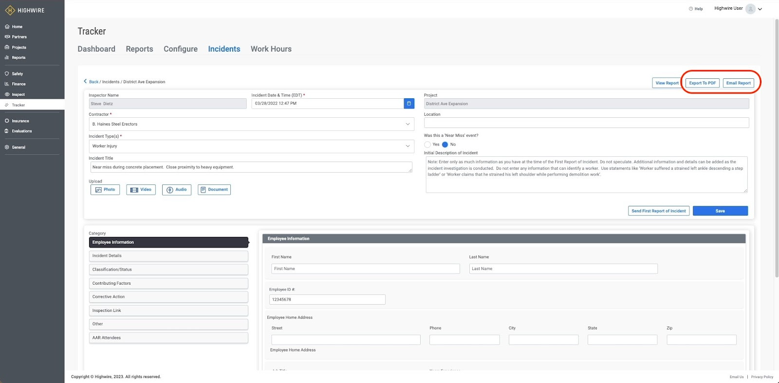The image size is (779, 383).
Task: Click Export To PDF
Action: (703, 83)
